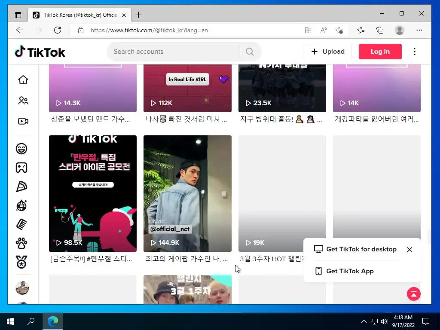Select the Food pizza slice category icon
This screenshot has width=440, height=330.
tap(21, 186)
